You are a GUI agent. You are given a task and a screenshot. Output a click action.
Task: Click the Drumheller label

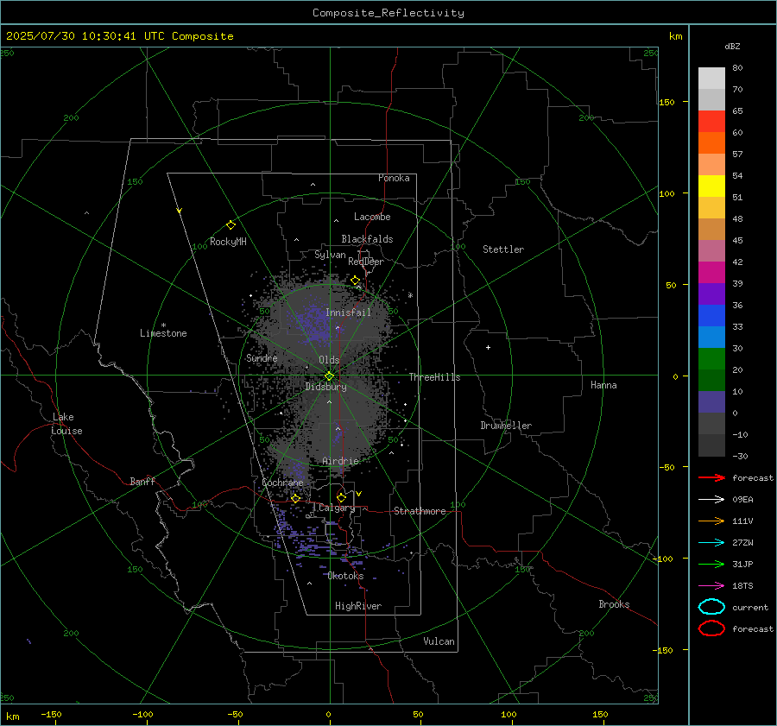tap(506, 426)
